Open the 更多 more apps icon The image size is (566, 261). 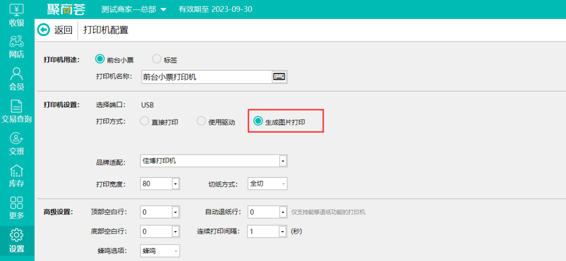(17, 208)
